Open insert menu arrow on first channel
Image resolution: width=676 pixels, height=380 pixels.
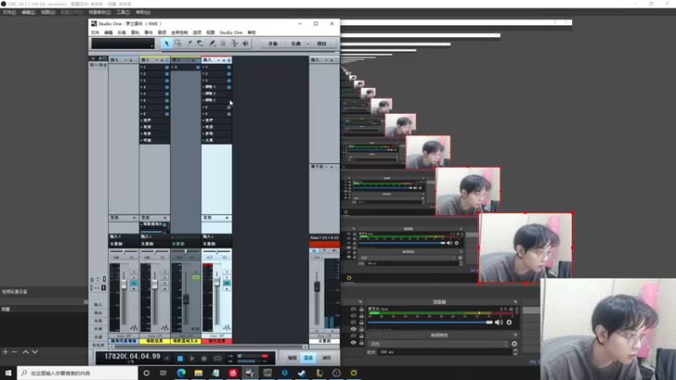click(126, 60)
